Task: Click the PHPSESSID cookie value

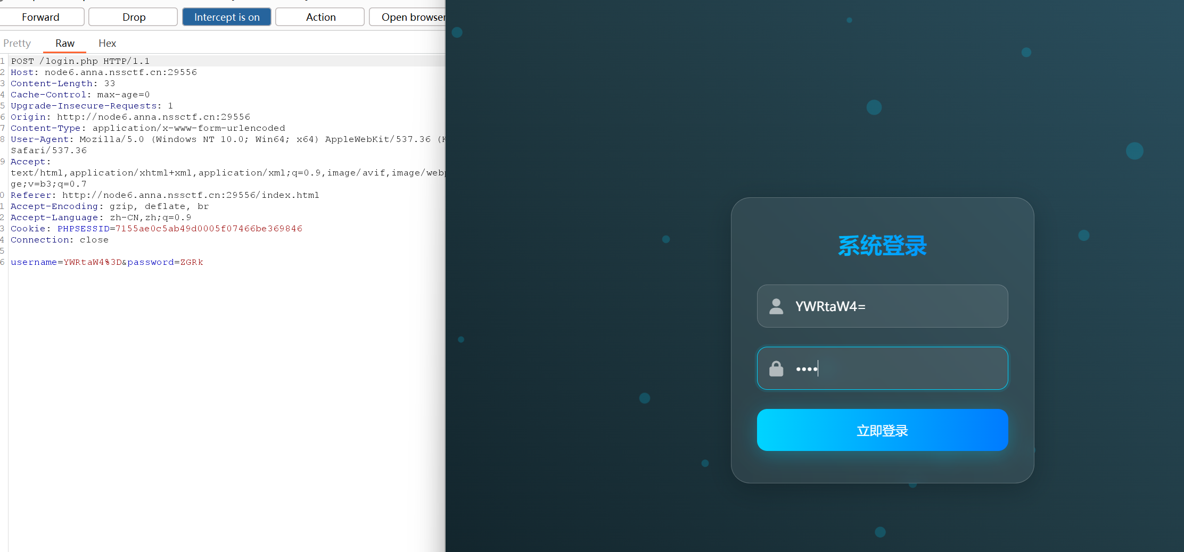Action: pyautogui.click(x=209, y=229)
